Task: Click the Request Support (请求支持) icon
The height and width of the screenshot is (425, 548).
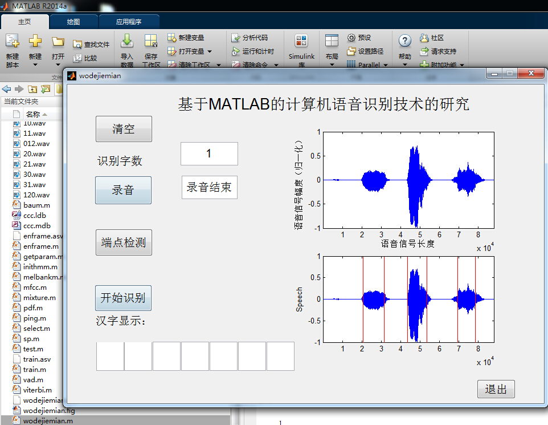Action: [x=424, y=51]
